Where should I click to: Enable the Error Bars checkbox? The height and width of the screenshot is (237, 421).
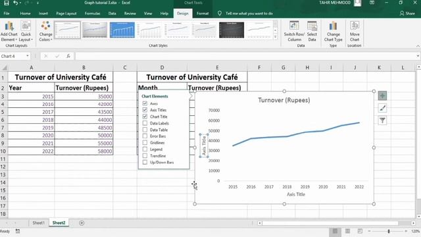(145, 136)
